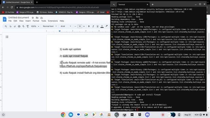Increase font size with plus button

point(84,26)
